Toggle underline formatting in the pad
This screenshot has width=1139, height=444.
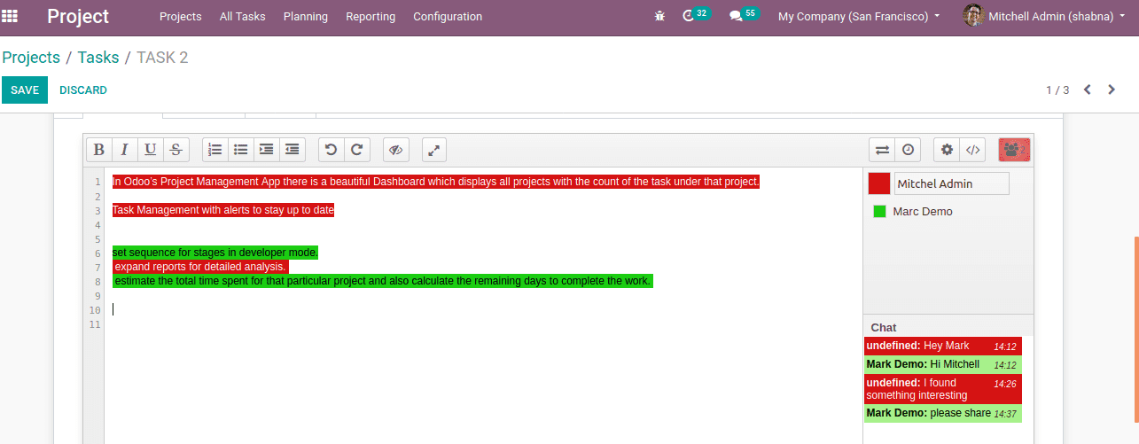tap(151, 150)
